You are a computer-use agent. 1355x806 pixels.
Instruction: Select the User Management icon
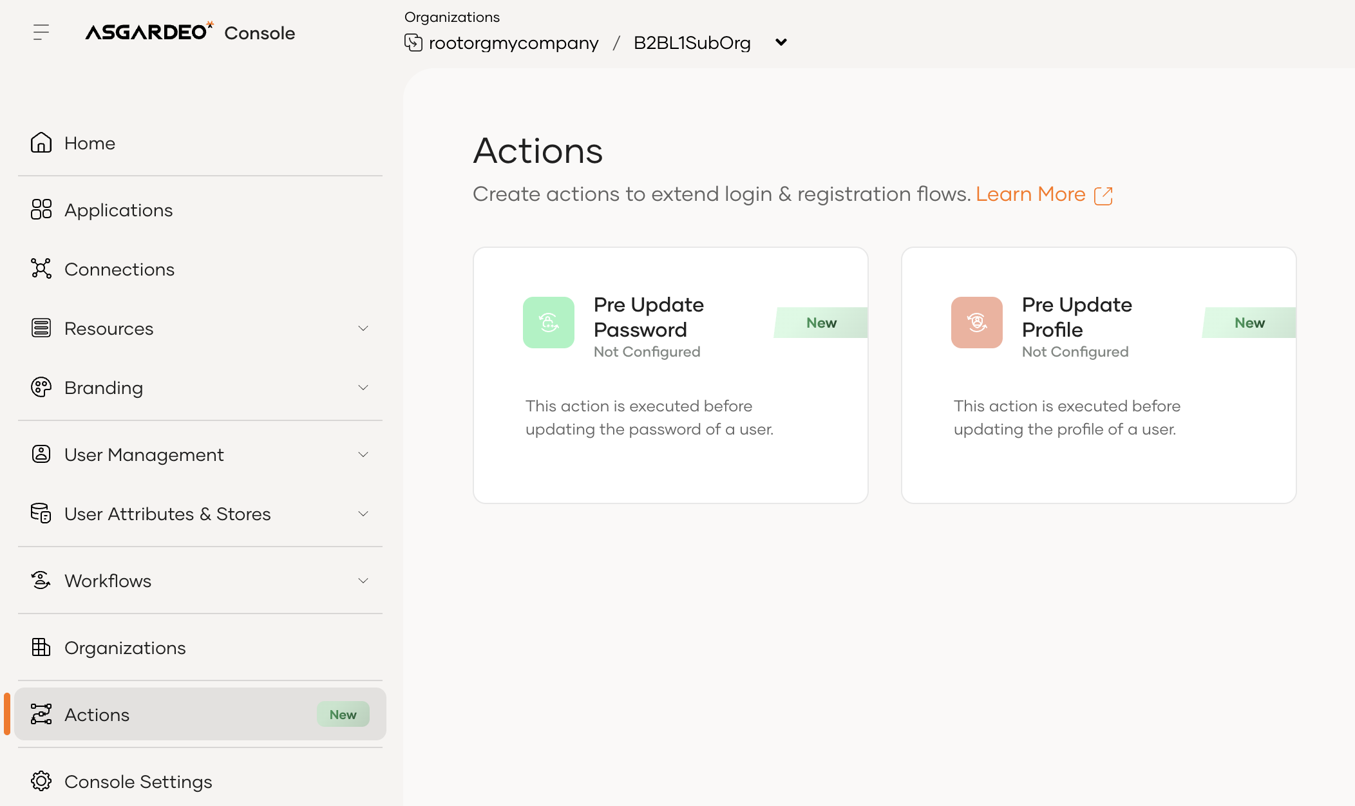(x=41, y=455)
